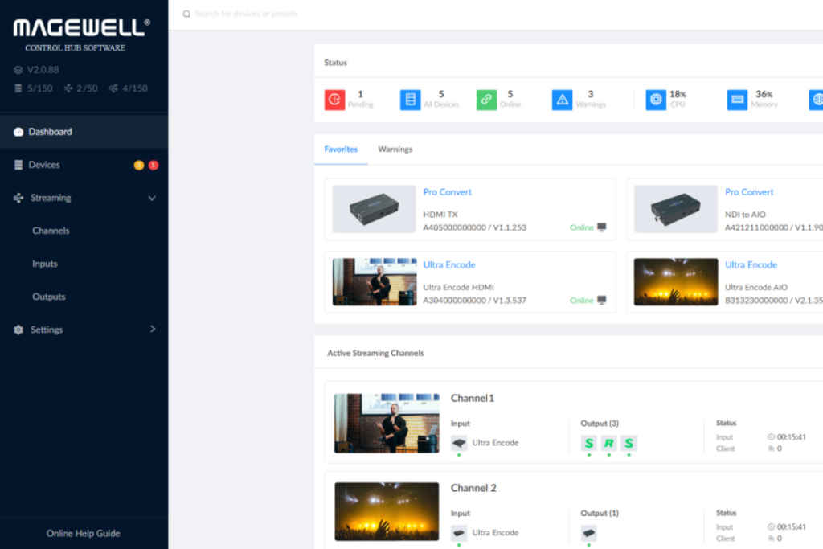Viewport: 823px width, 549px height.
Task: Click the Channel 1 preview thumbnail
Action: [x=387, y=424]
